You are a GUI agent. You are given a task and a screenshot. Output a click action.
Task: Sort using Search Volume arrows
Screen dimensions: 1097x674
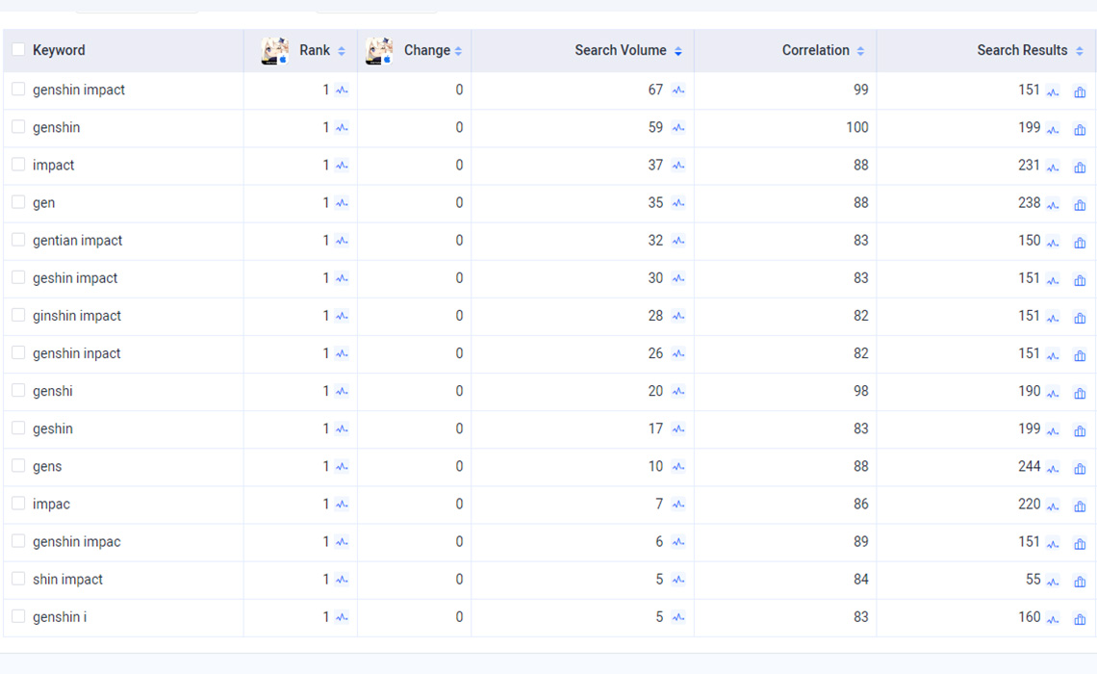(678, 51)
